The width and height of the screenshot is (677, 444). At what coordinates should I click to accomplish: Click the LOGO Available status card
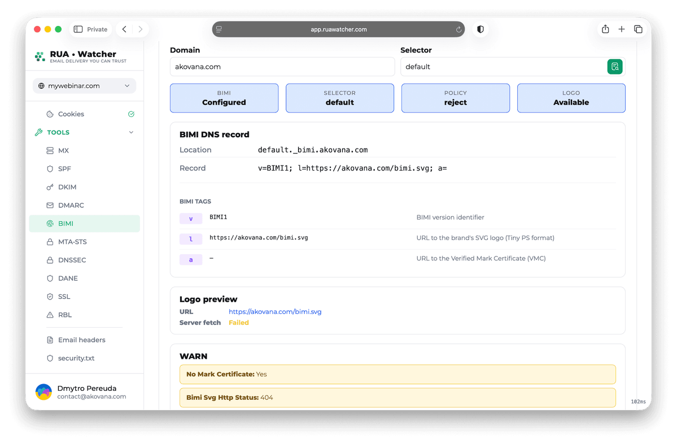571,98
